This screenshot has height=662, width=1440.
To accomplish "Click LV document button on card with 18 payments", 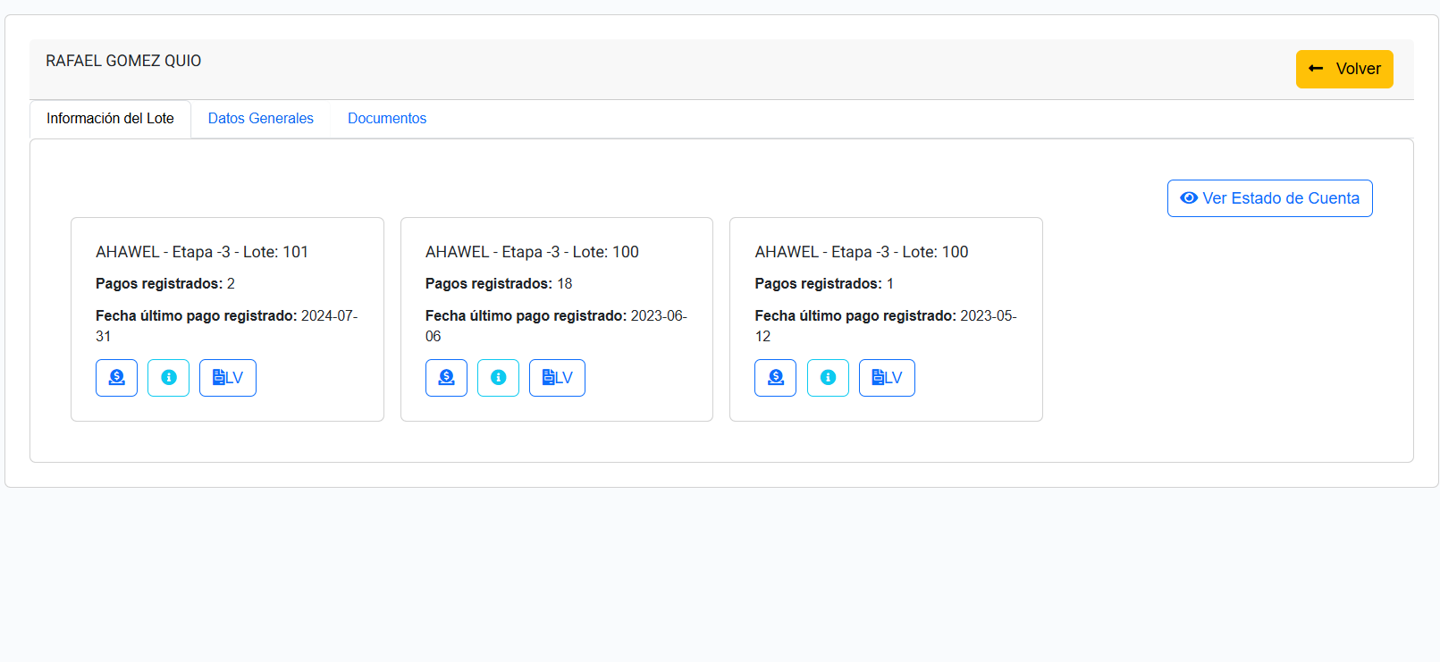I will pos(557,378).
